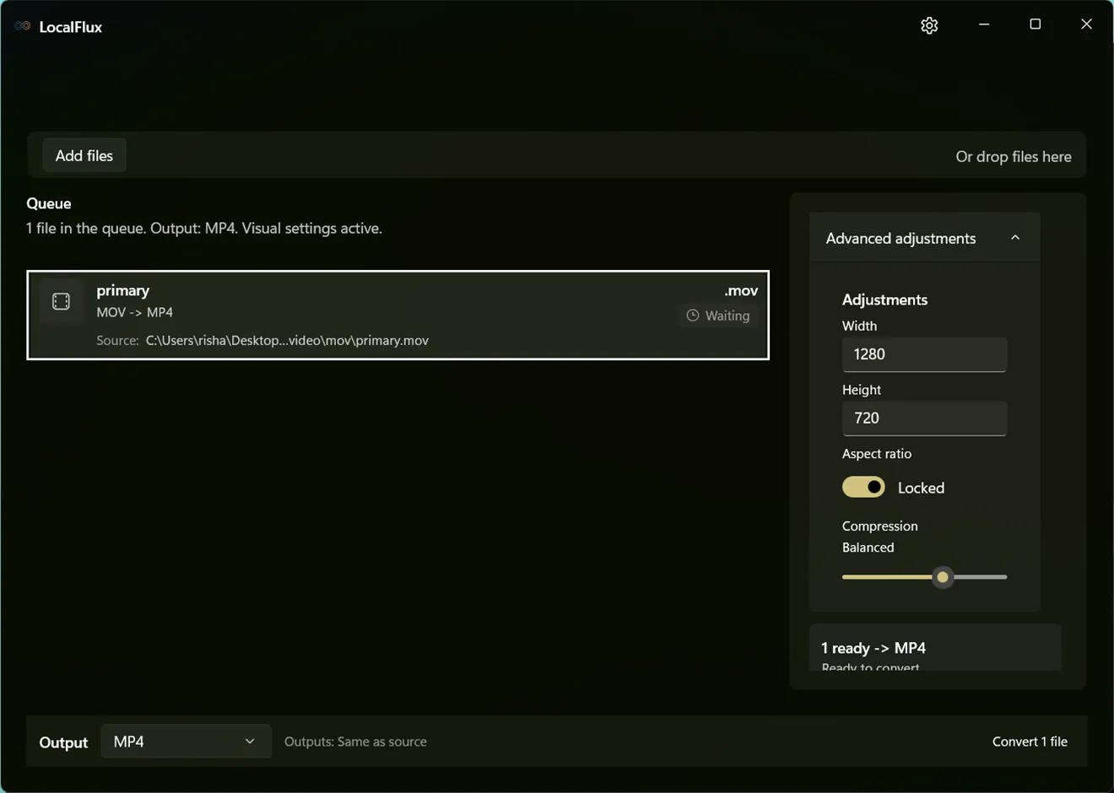Click the 'Outputs: Same as source' text
This screenshot has width=1114, height=793.
[x=355, y=742]
